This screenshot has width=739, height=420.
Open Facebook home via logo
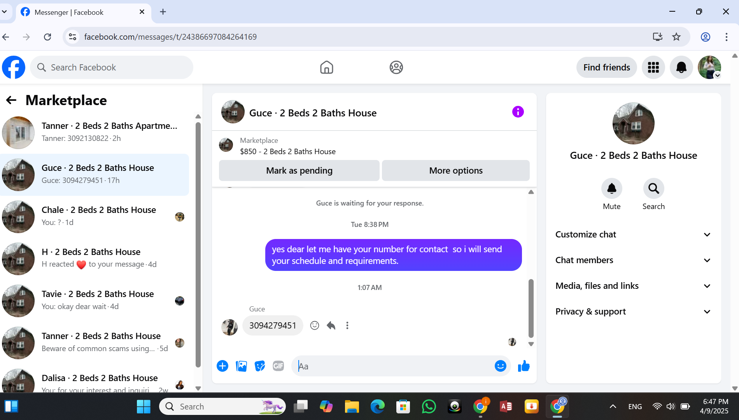[x=14, y=67]
